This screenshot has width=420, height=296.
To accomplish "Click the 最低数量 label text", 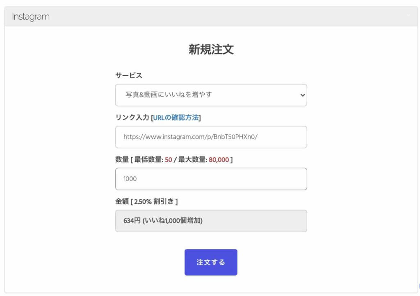I will tap(147, 160).
